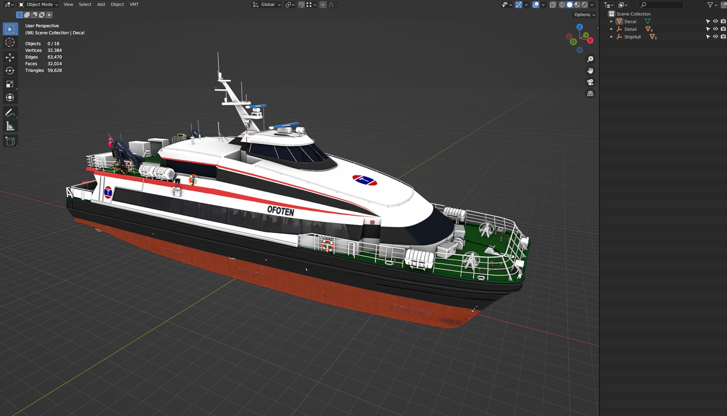This screenshot has width=727, height=416.
Task: Expand the Decal collection tree arrow
Action: coord(611,22)
